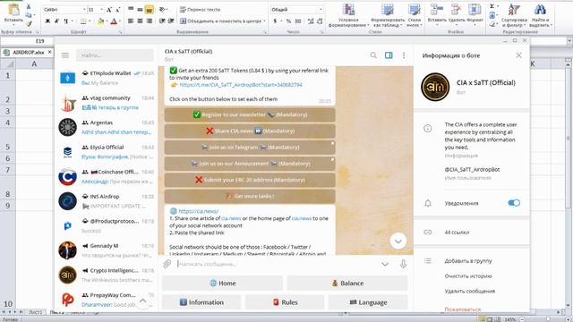Click the Format Painter brush in Excel

click(x=29, y=24)
